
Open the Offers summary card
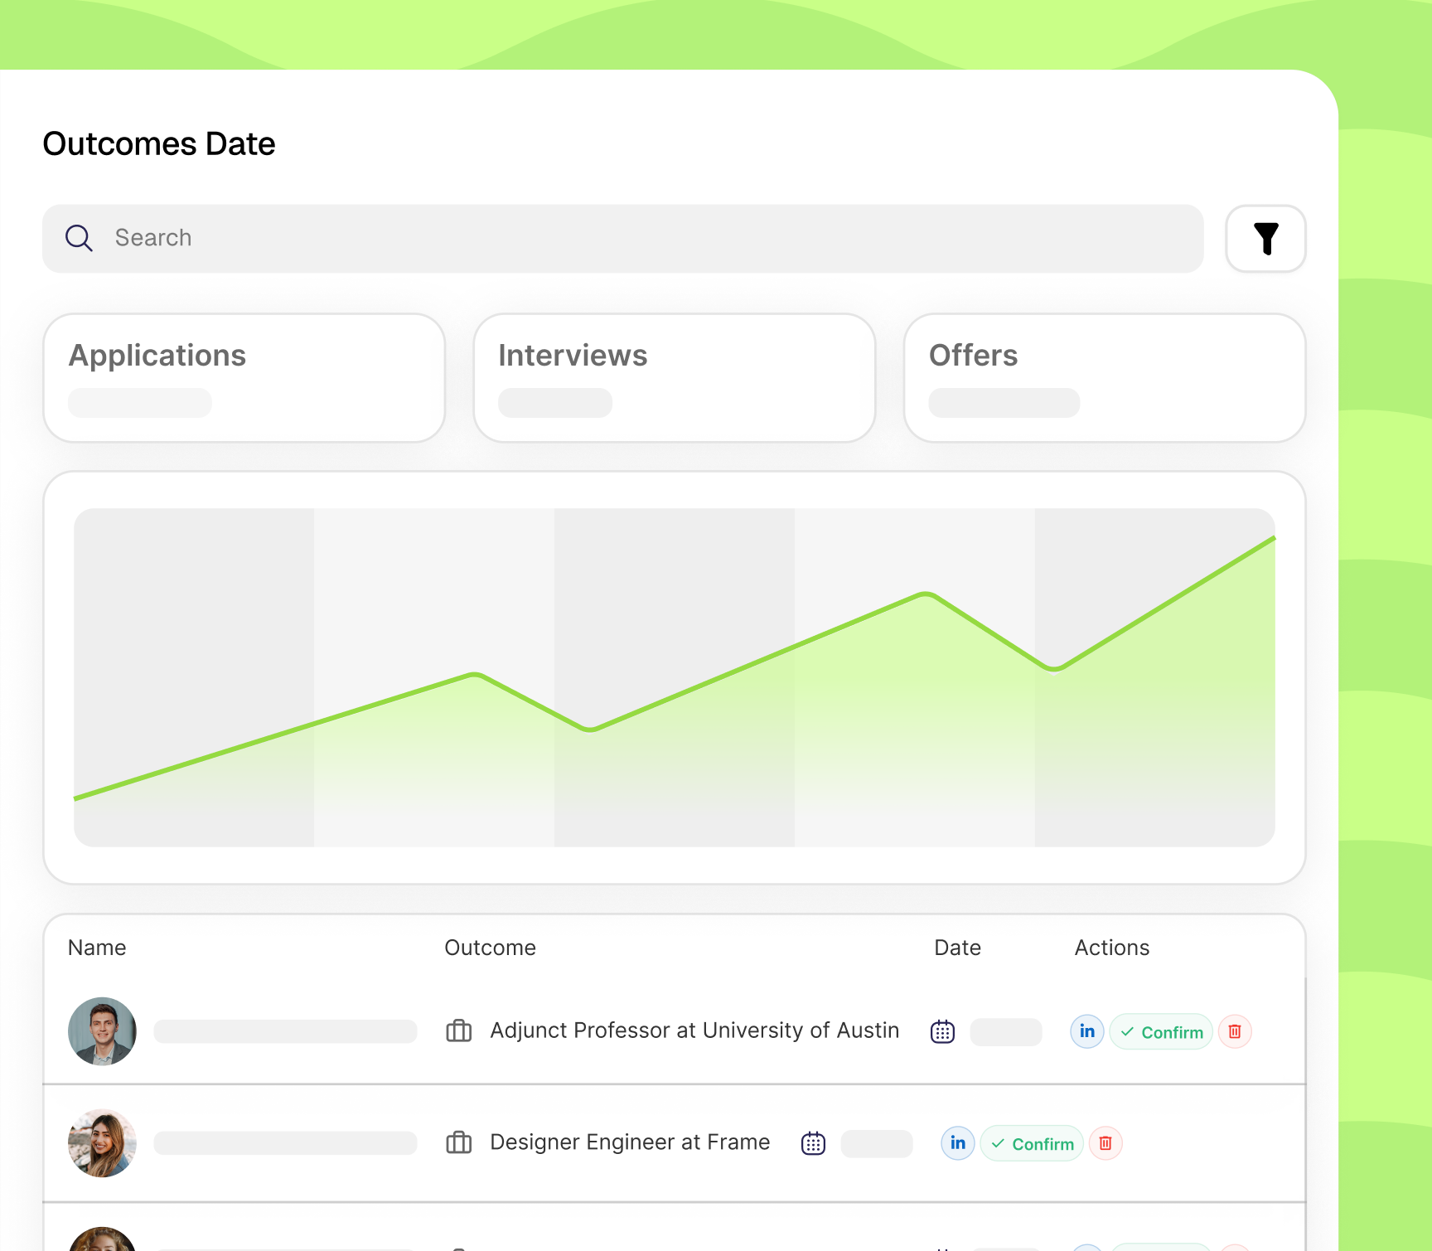(x=1105, y=377)
